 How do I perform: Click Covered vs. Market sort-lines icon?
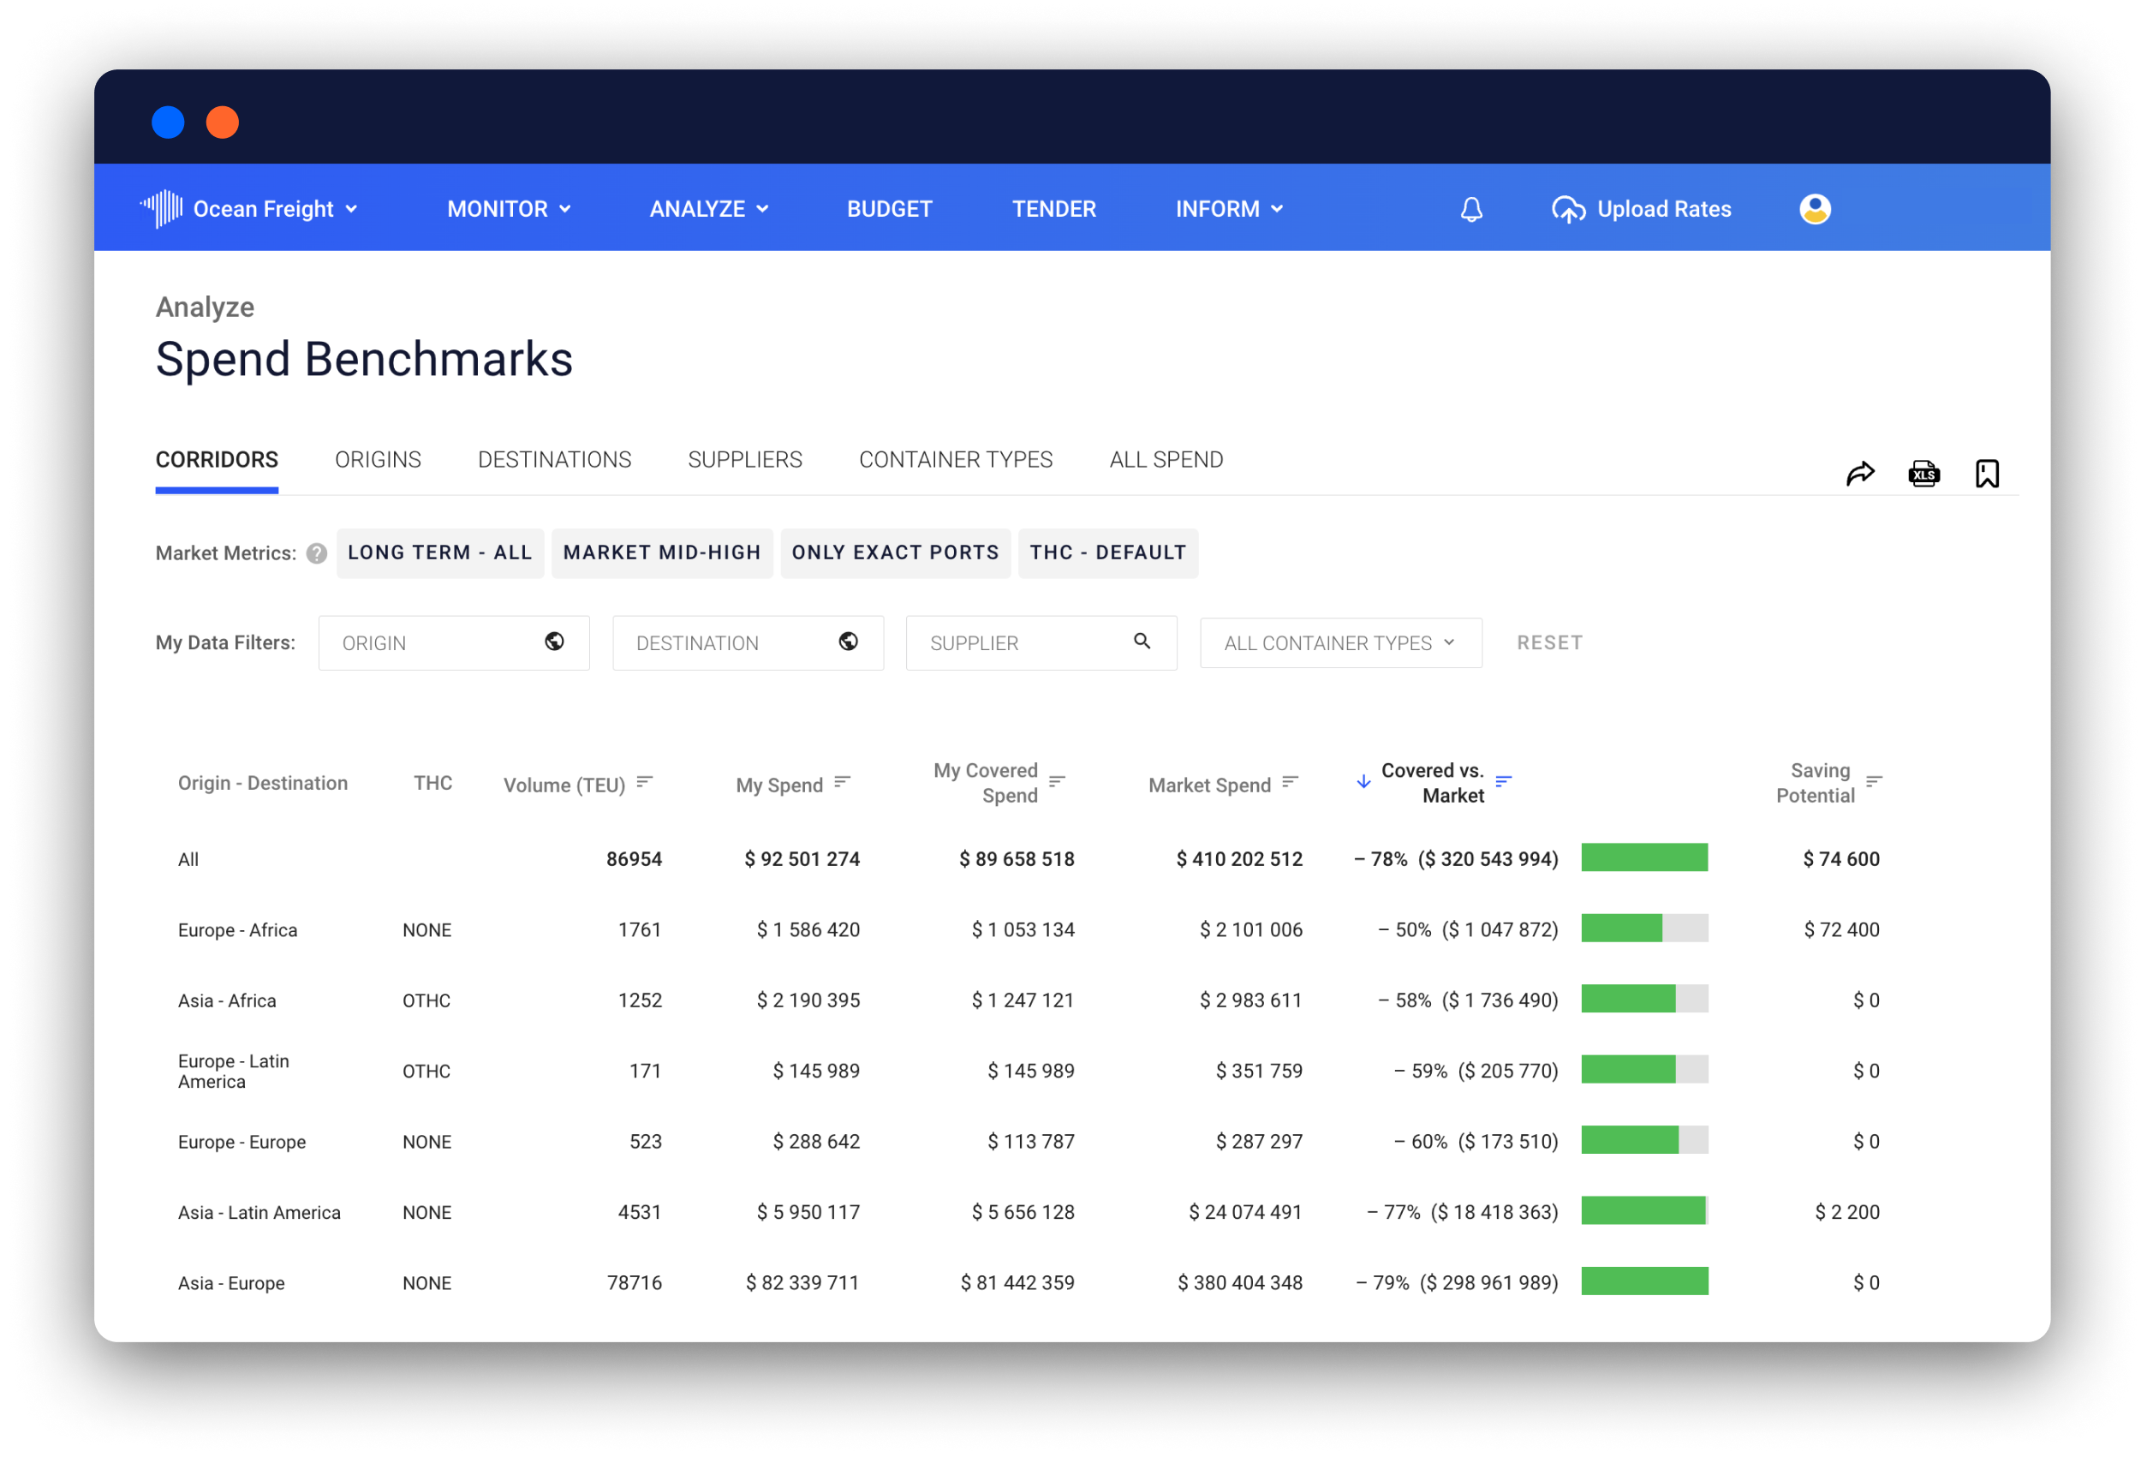1504,781
